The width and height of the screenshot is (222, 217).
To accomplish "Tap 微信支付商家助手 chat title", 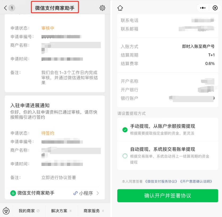I will pos(55,8).
